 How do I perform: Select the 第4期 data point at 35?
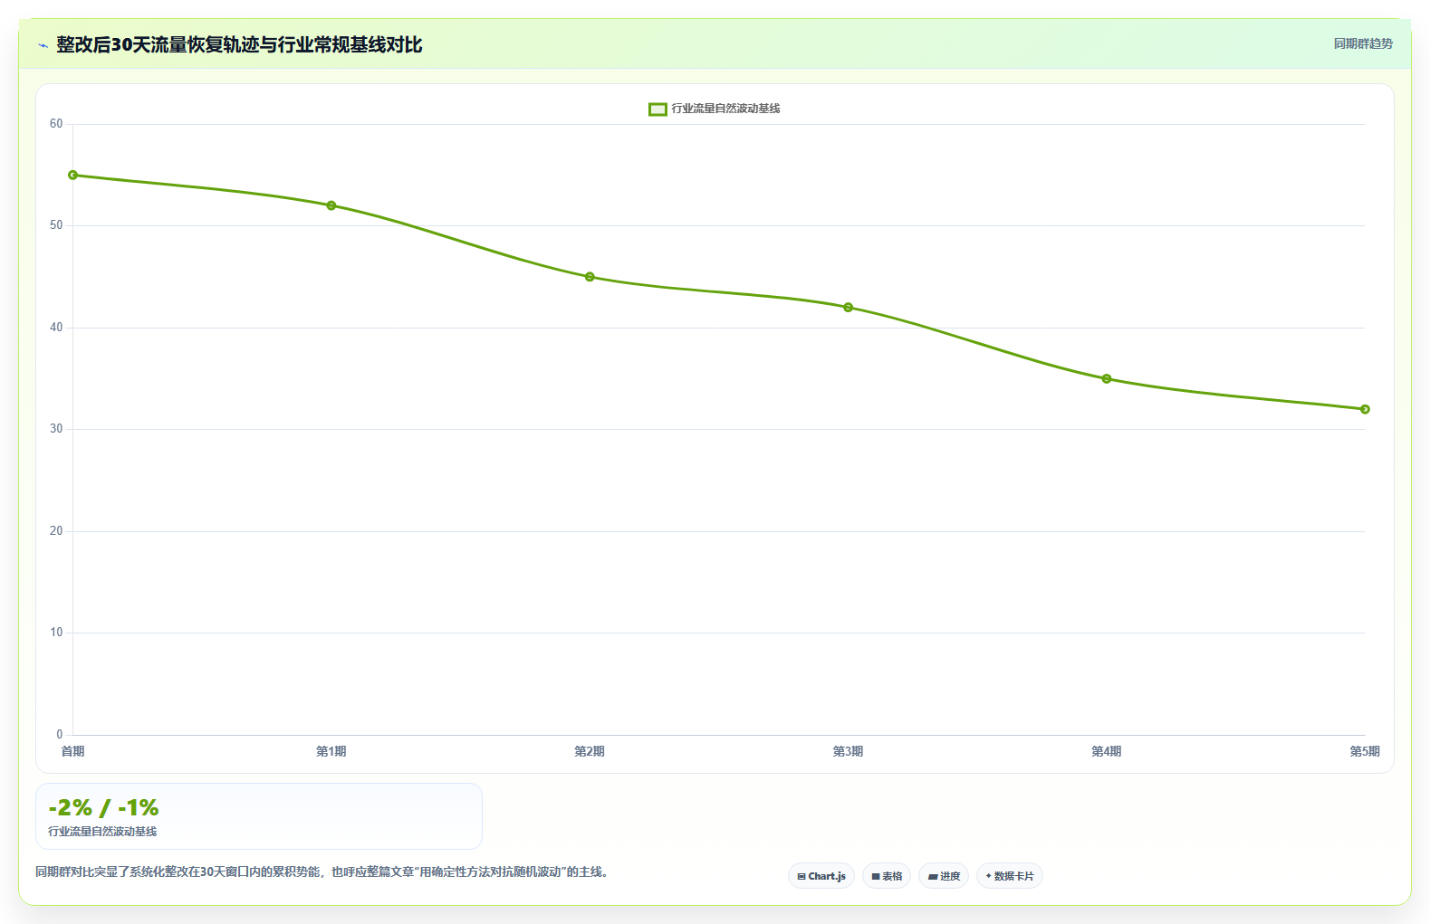[1107, 378]
